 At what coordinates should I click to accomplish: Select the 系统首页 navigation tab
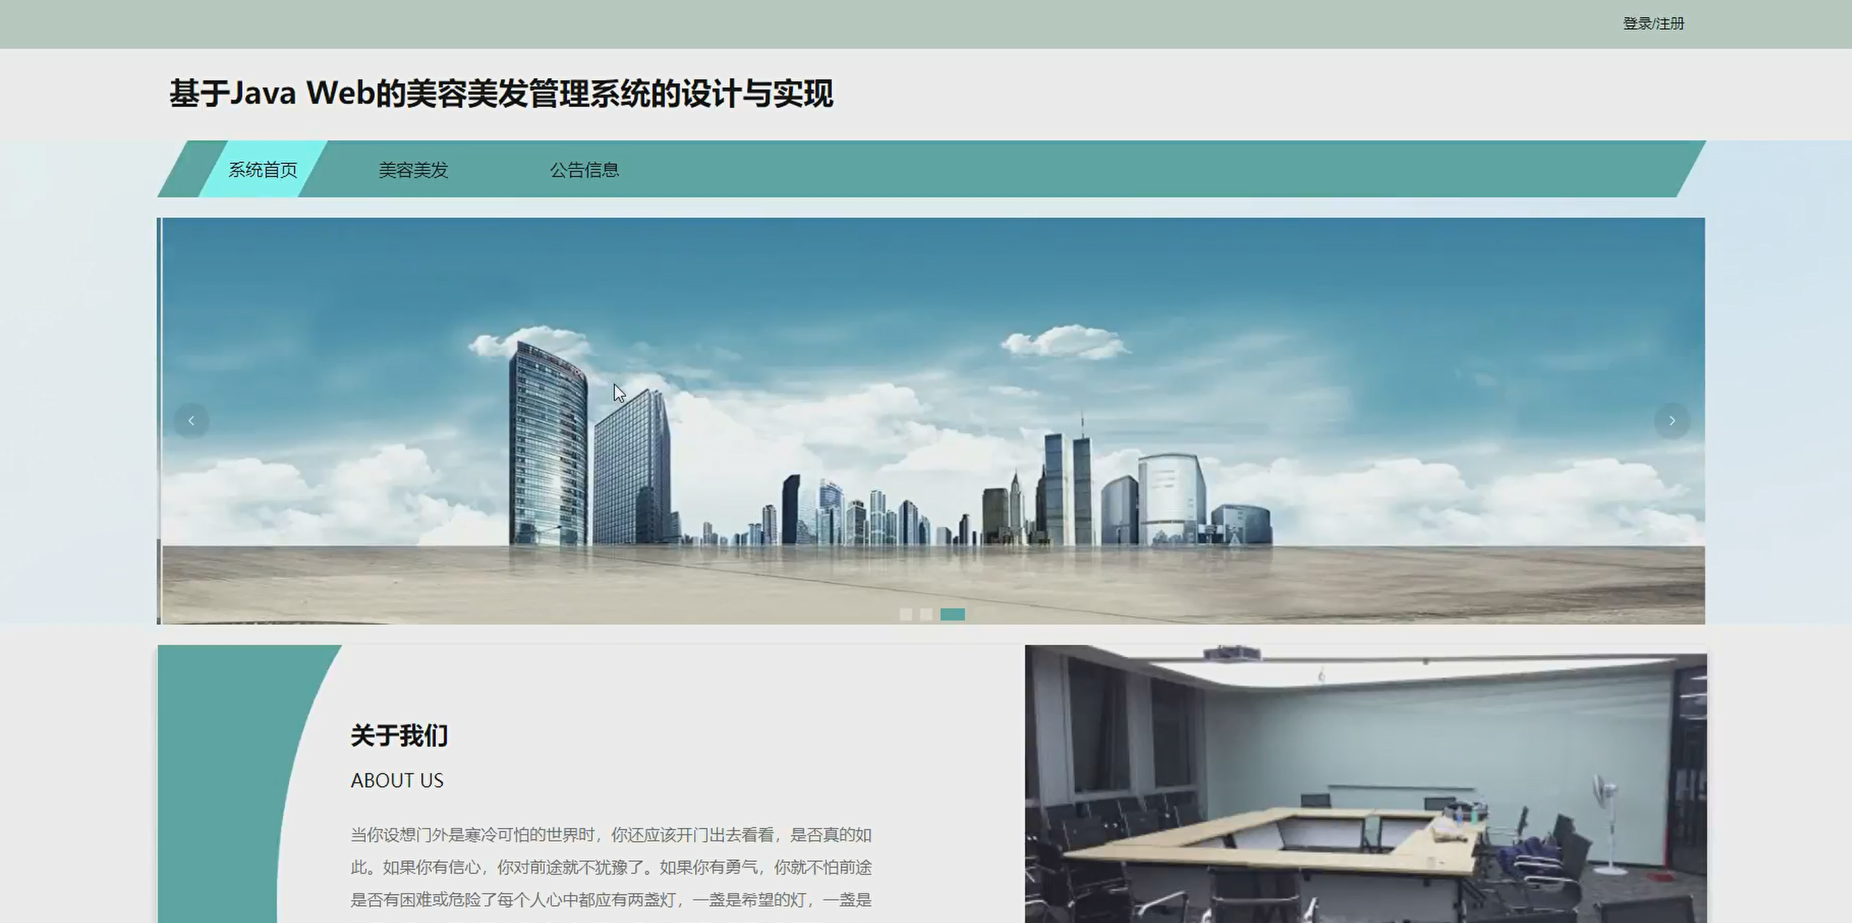click(x=263, y=170)
